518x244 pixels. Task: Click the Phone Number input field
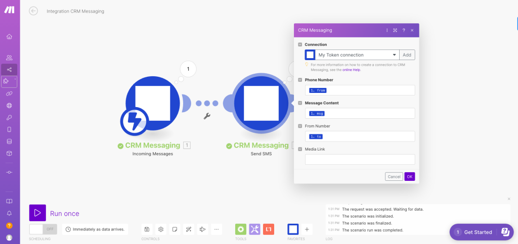coord(360,90)
